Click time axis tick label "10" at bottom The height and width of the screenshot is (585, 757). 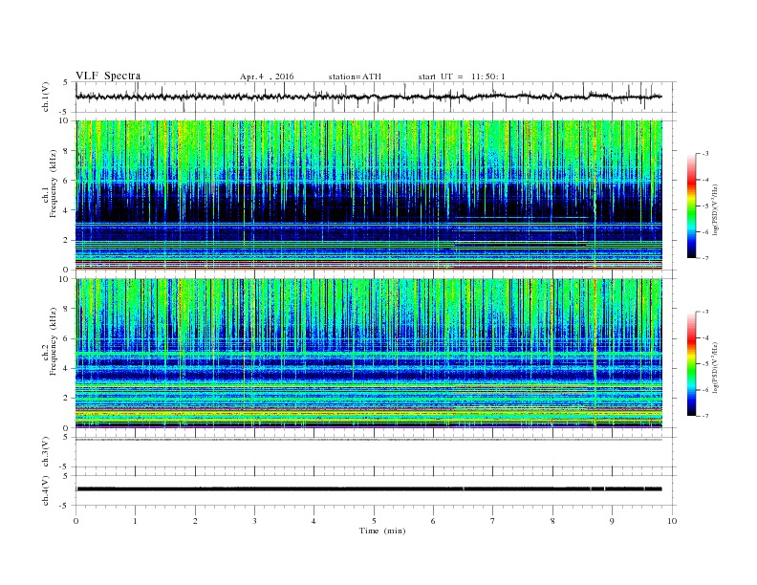pos(672,521)
